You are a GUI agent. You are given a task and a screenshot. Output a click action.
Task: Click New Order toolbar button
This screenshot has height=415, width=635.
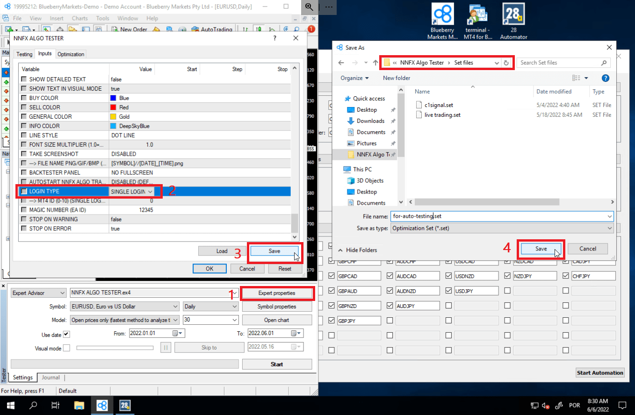[130, 29]
